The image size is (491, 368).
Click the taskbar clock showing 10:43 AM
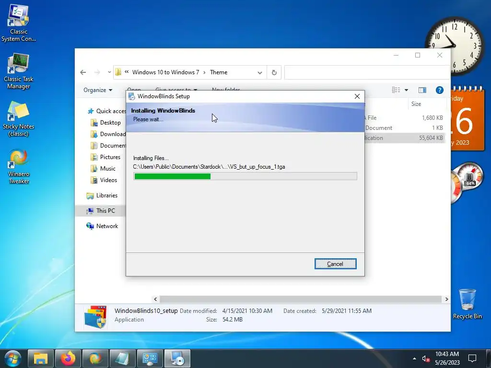coord(447,358)
